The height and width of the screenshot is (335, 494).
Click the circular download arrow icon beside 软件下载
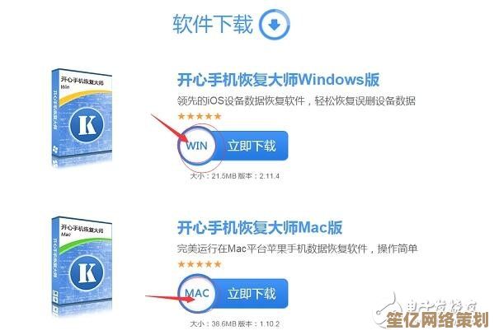click(x=274, y=25)
